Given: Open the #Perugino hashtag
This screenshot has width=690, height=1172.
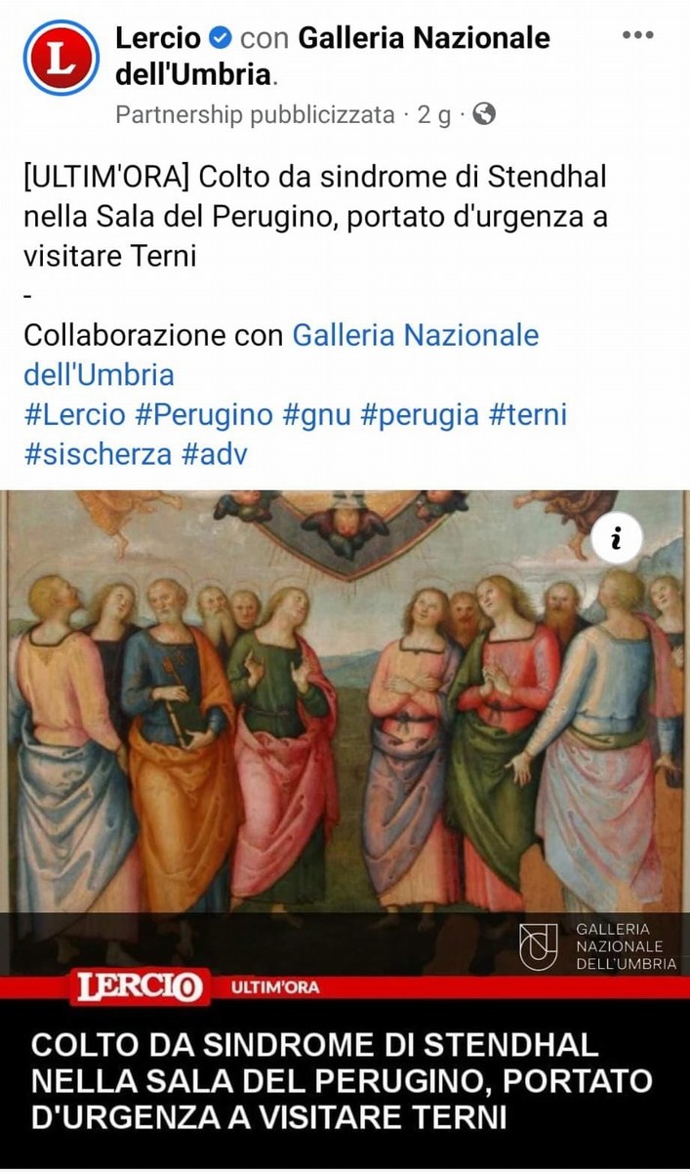Looking at the screenshot, I should (204, 414).
